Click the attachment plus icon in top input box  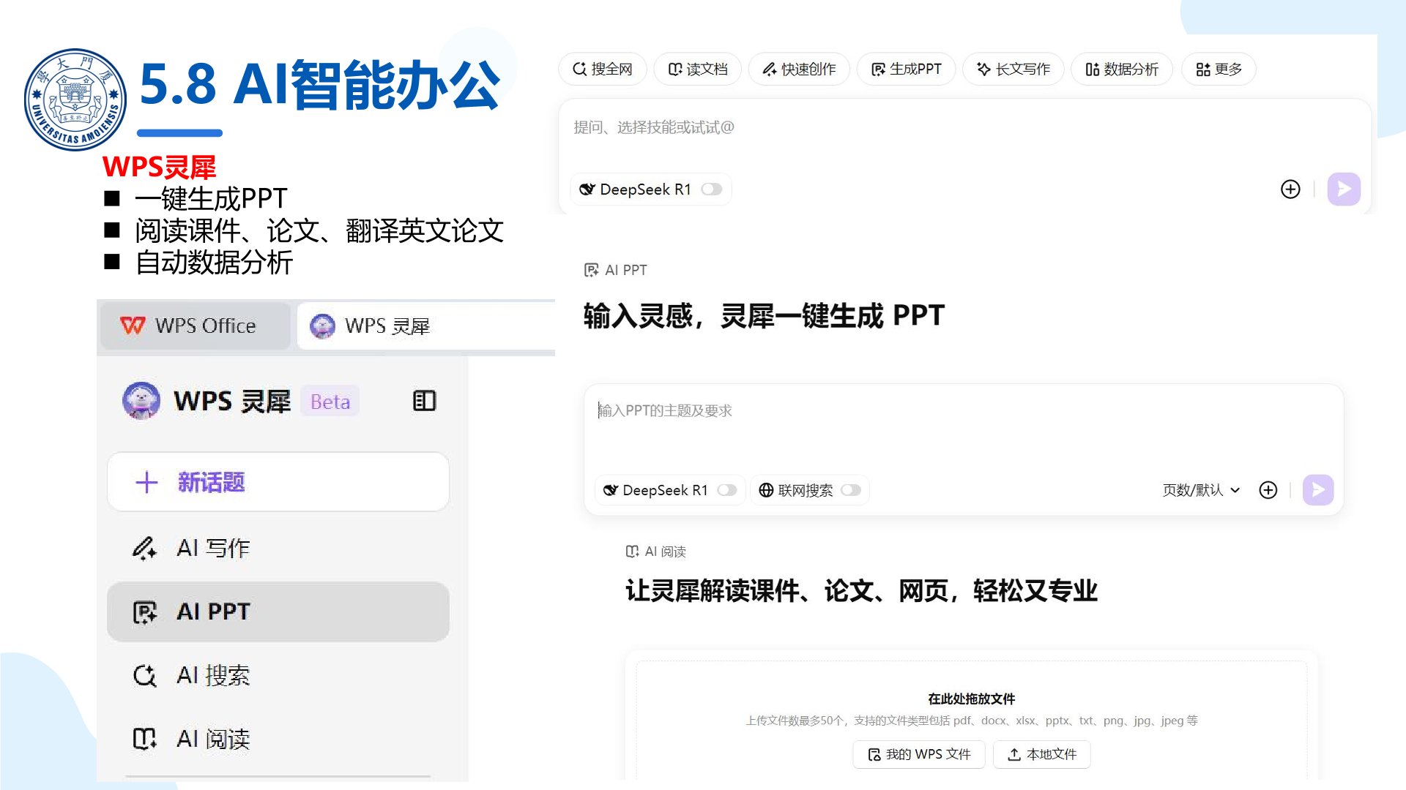click(x=1290, y=189)
